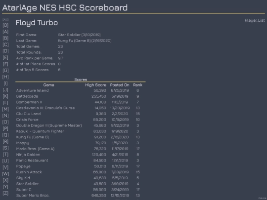Screen dimensions: 267x200
Task: Click the Rank column header
Action: [137, 85]
